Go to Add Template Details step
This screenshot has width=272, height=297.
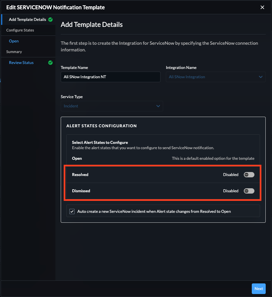pos(27,20)
